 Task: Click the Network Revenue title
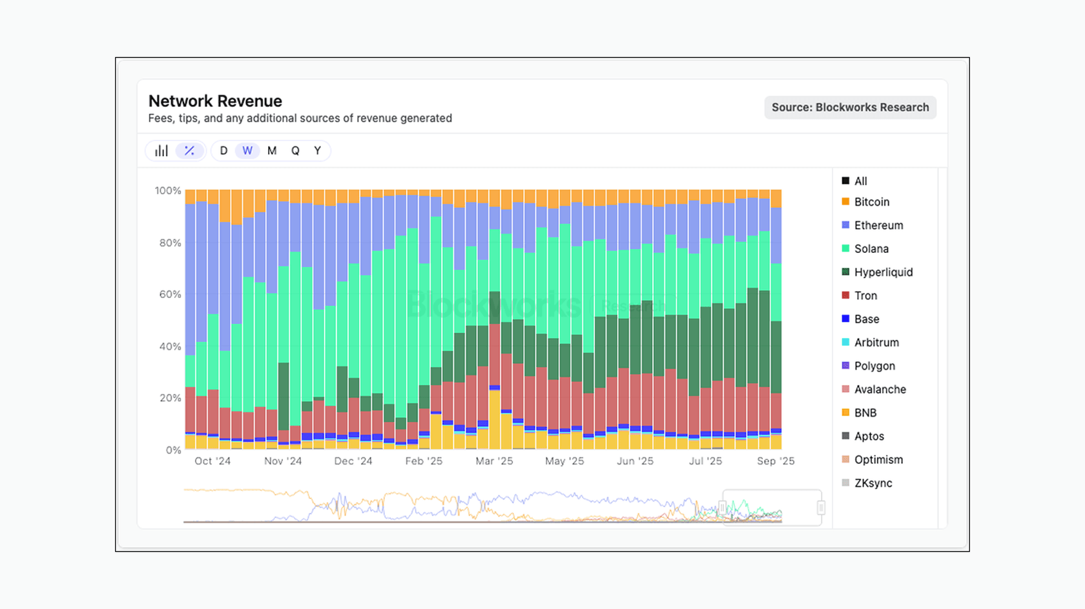[x=215, y=101]
